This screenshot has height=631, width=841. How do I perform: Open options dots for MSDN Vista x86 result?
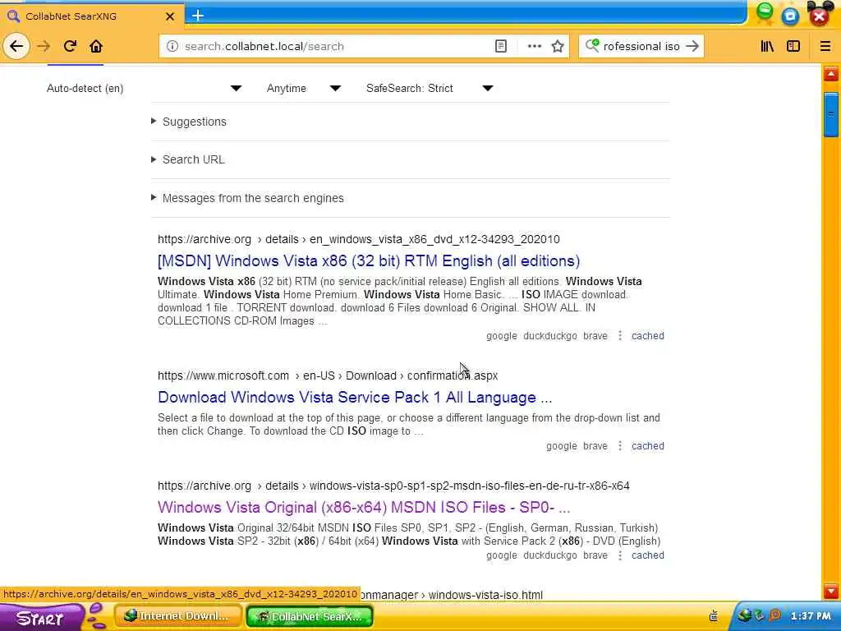pos(620,336)
